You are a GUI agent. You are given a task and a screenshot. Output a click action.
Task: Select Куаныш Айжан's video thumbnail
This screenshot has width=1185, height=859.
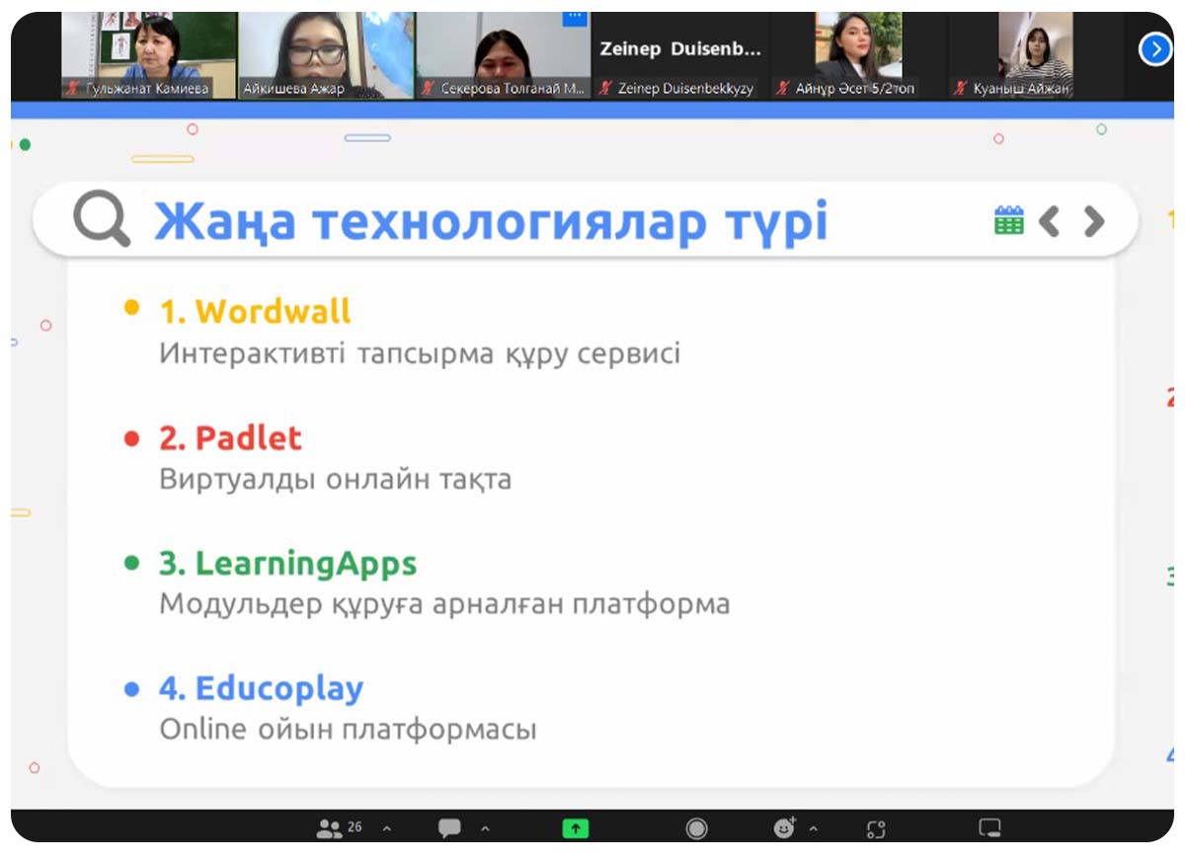click(1035, 55)
